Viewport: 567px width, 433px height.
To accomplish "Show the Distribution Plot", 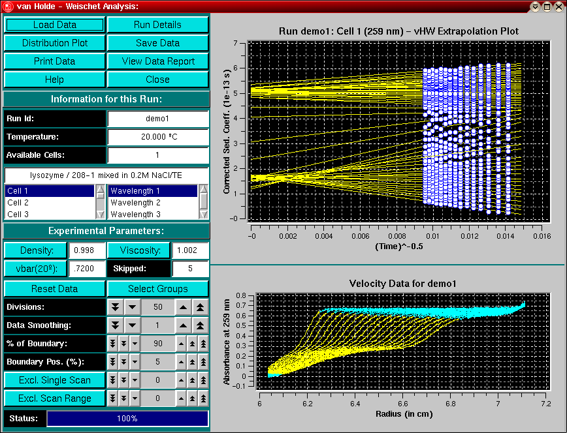I will tap(55, 43).
